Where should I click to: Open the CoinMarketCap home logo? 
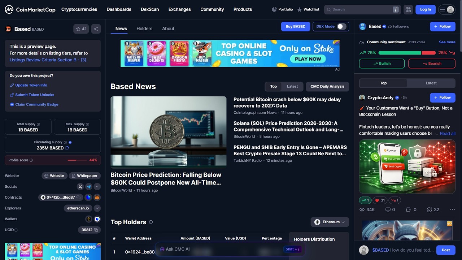pyautogui.click(x=30, y=9)
